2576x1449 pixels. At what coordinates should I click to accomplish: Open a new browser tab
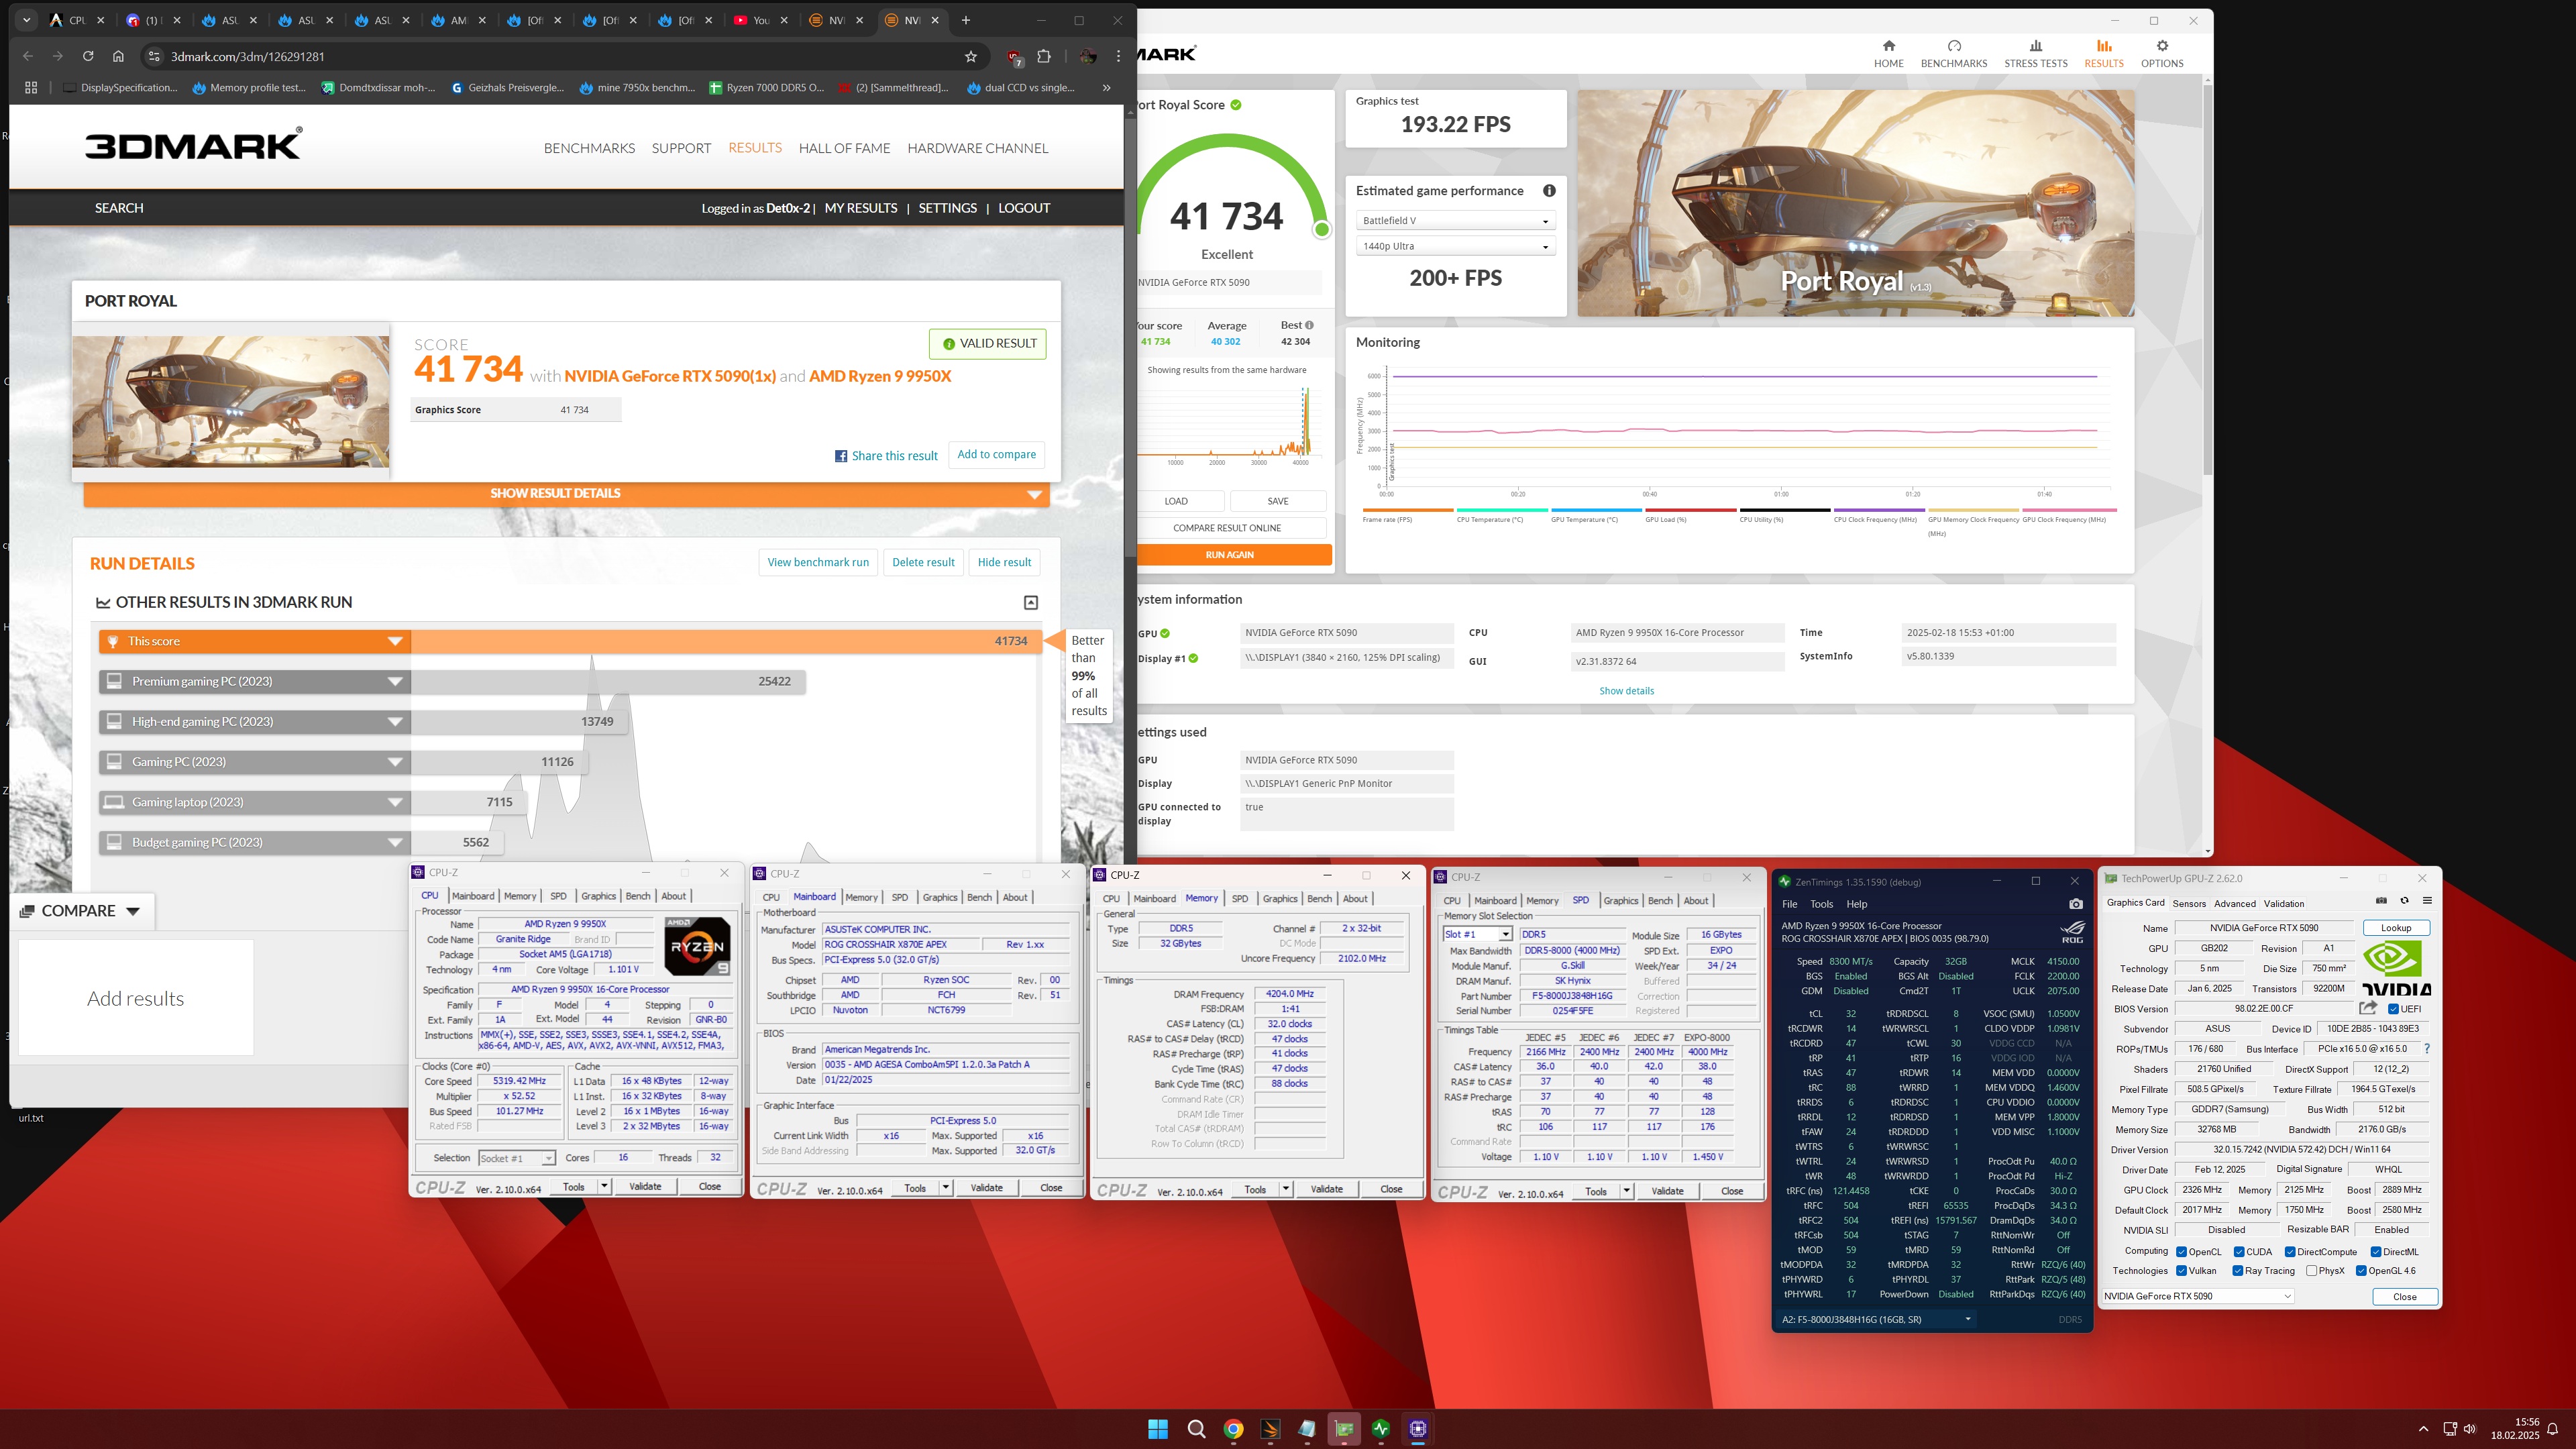[966, 20]
